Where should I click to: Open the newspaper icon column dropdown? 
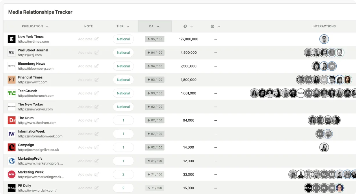pyautogui.click(x=218, y=26)
